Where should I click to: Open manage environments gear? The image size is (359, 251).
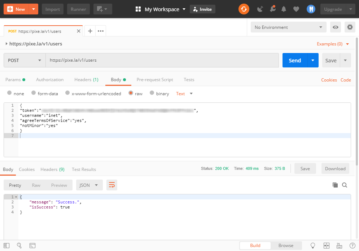(350, 27)
